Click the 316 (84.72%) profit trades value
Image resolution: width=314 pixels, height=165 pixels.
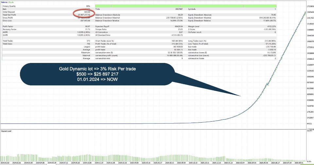pos(177,44)
